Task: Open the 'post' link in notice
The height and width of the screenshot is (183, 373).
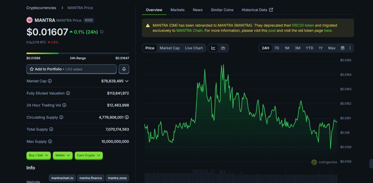Action: (x=272, y=30)
